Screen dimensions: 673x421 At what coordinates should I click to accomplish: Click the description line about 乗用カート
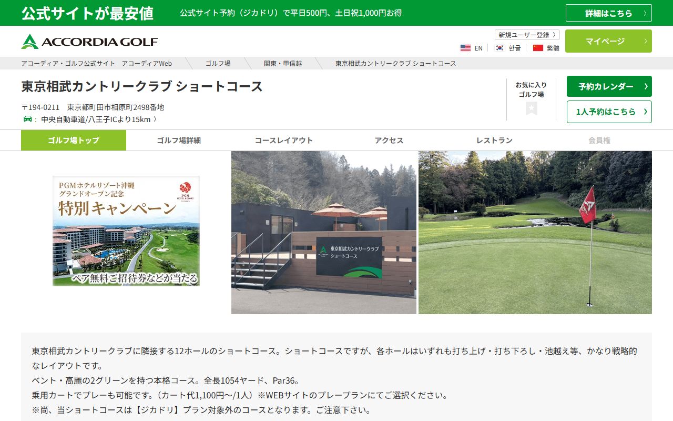tap(240, 395)
